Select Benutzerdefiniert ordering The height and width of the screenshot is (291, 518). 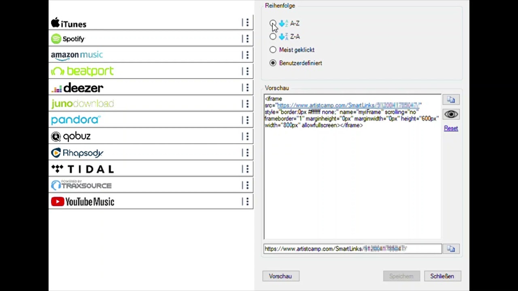click(273, 63)
